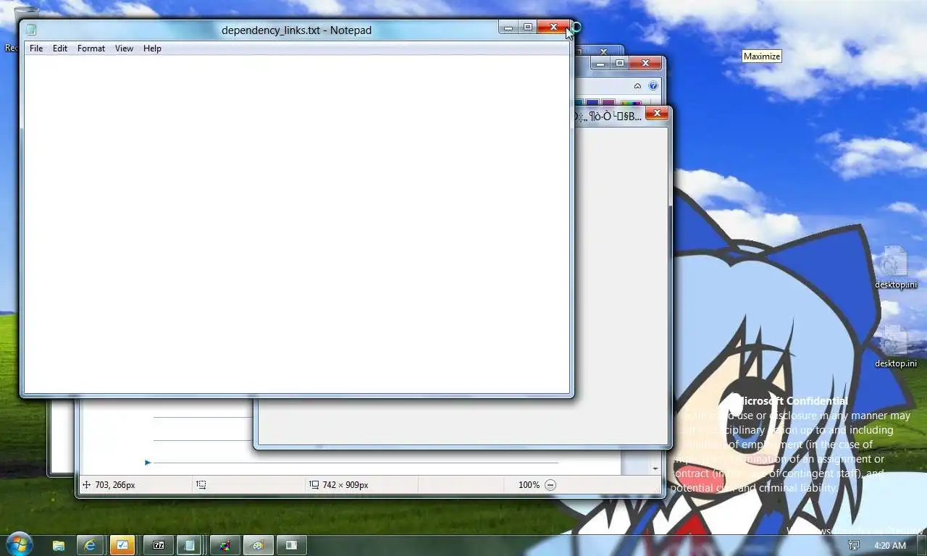The height and width of the screenshot is (556, 927).
Task: Maximize the Paint window
Action: 620,64
